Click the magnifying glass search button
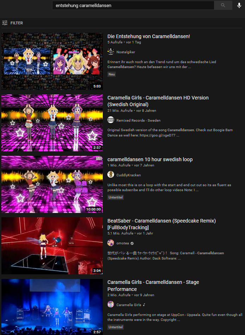245x335 pixels. [223, 5]
